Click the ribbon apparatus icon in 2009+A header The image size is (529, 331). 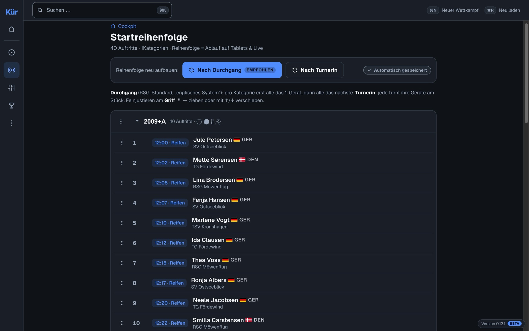point(218,122)
